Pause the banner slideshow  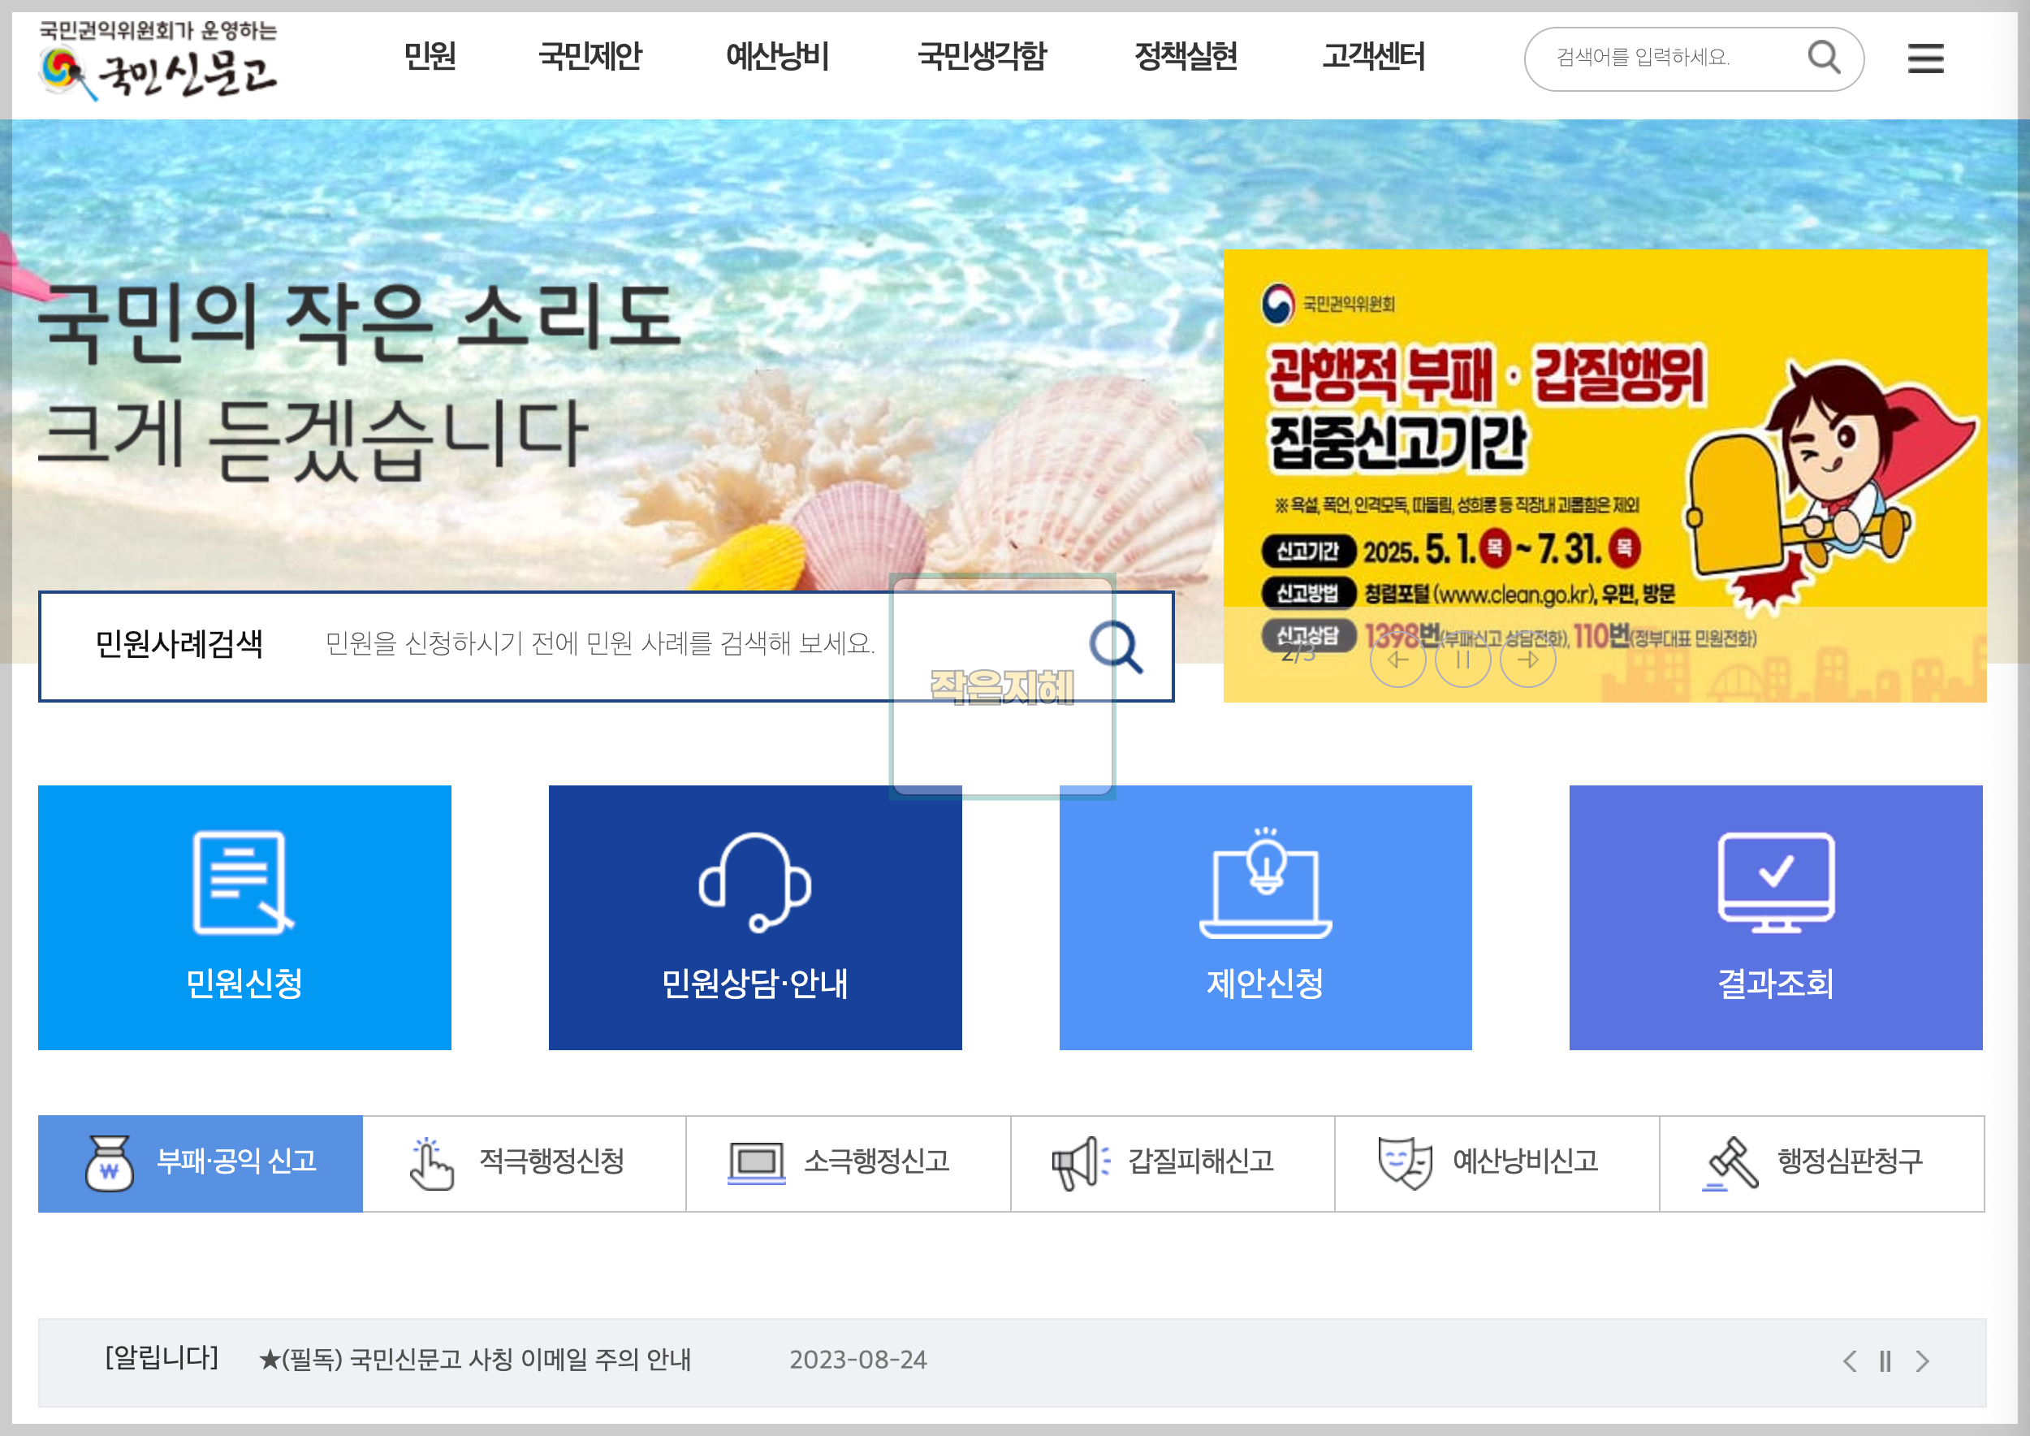pos(1462,660)
